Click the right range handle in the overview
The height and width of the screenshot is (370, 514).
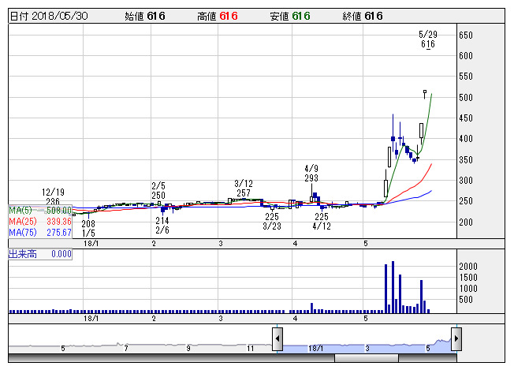(x=455, y=339)
